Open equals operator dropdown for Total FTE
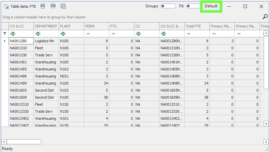Screen dimensions: 270x152 (x=189, y=34)
